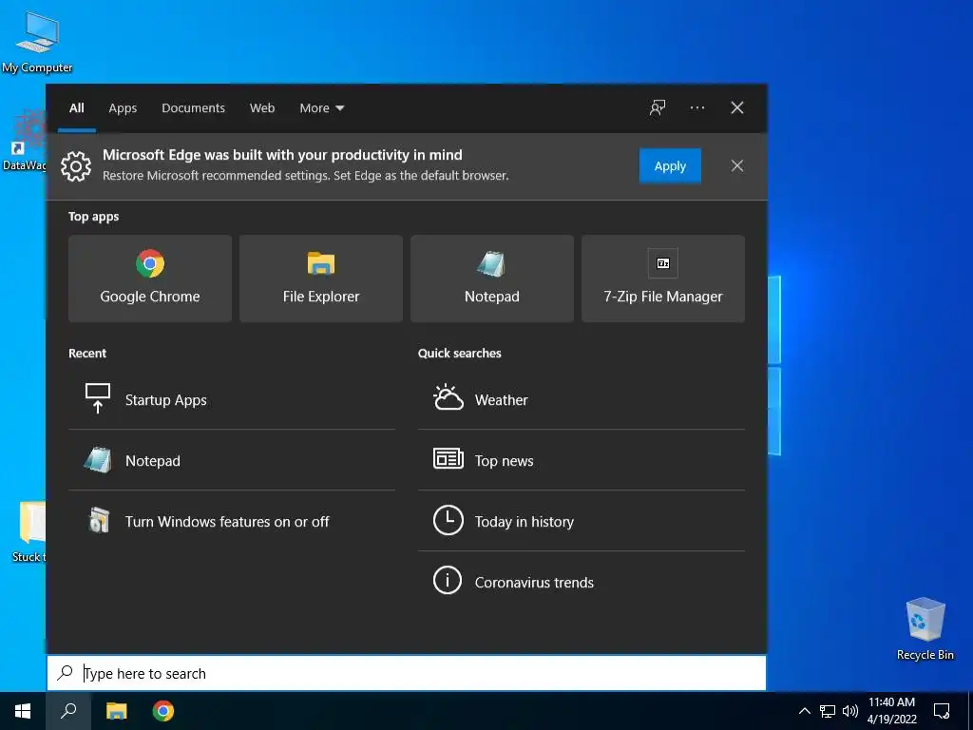Run the Today in history quick search

coord(582,521)
